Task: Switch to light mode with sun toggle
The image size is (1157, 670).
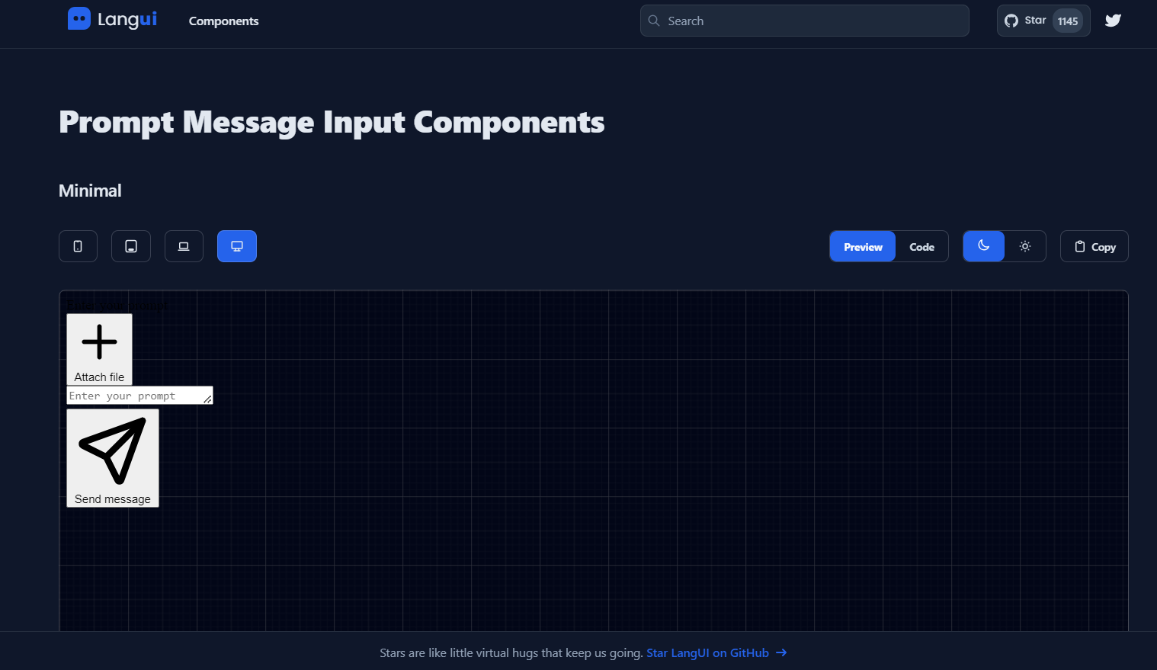Action: pyautogui.click(x=1024, y=245)
